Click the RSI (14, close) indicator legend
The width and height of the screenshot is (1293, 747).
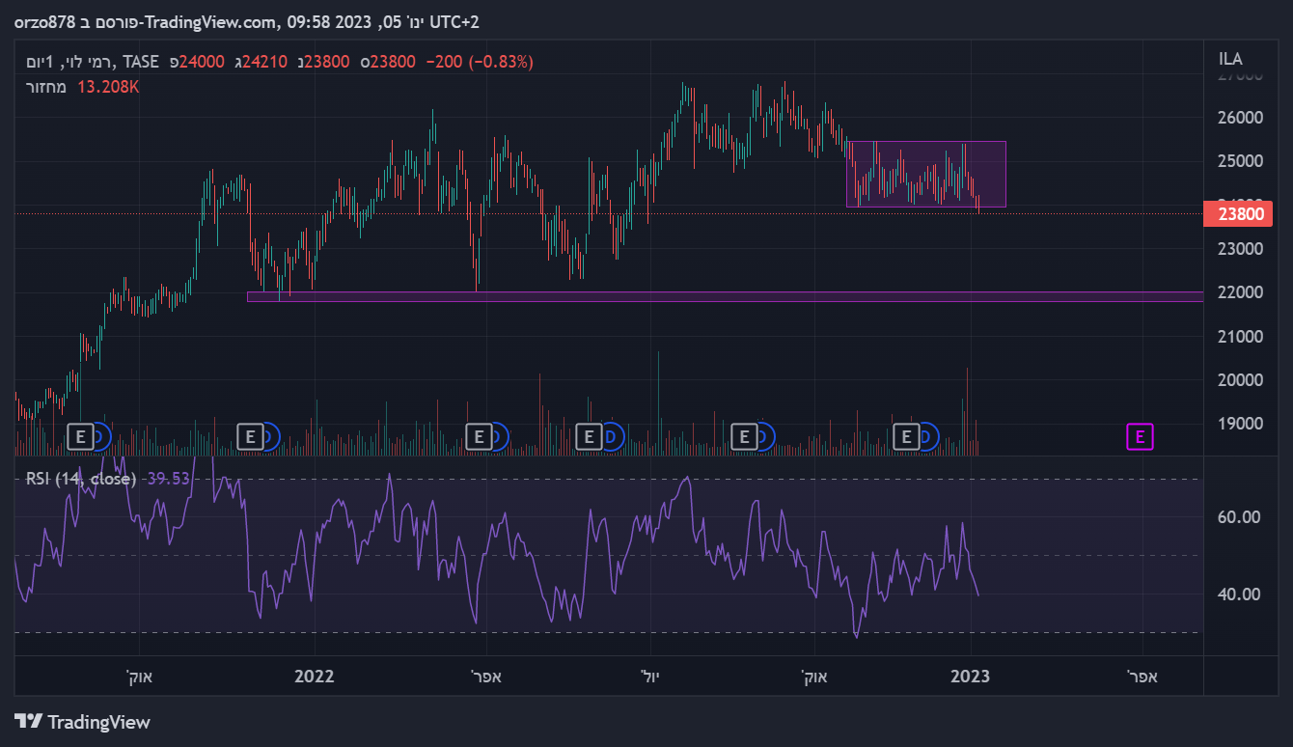click(81, 479)
